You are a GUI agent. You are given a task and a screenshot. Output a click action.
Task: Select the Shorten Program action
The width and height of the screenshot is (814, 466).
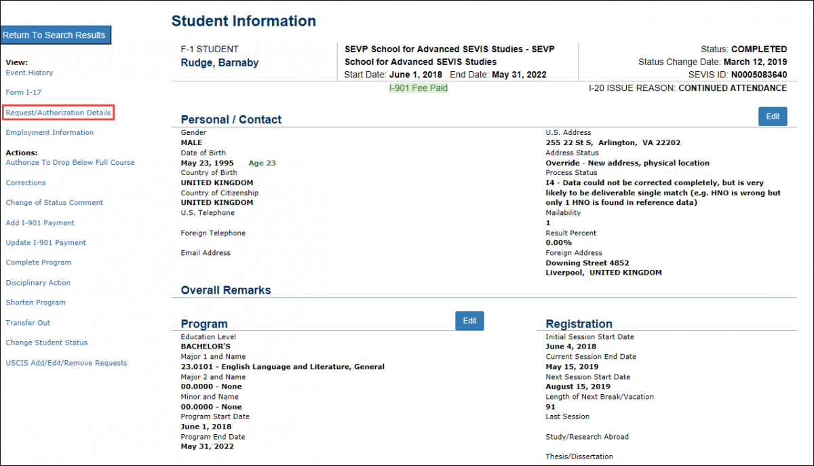35,303
